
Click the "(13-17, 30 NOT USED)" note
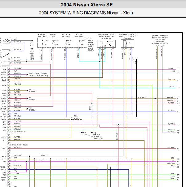coord(17,132)
